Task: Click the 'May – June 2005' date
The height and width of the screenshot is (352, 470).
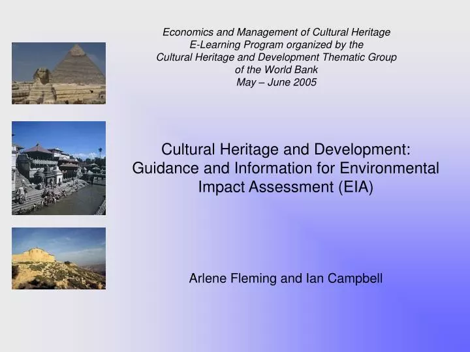Action: pos(276,82)
